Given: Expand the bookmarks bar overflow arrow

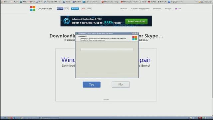Looking at the screenshot, I should click(x=196, y=2).
